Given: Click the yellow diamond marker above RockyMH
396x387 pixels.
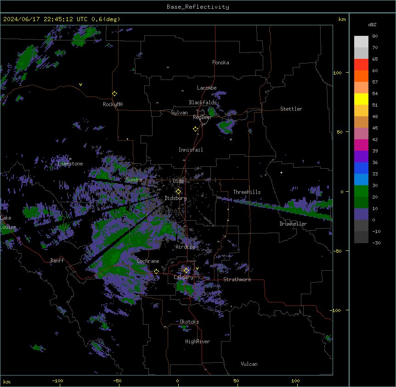Looking at the screenshot, I should [114, 94].
